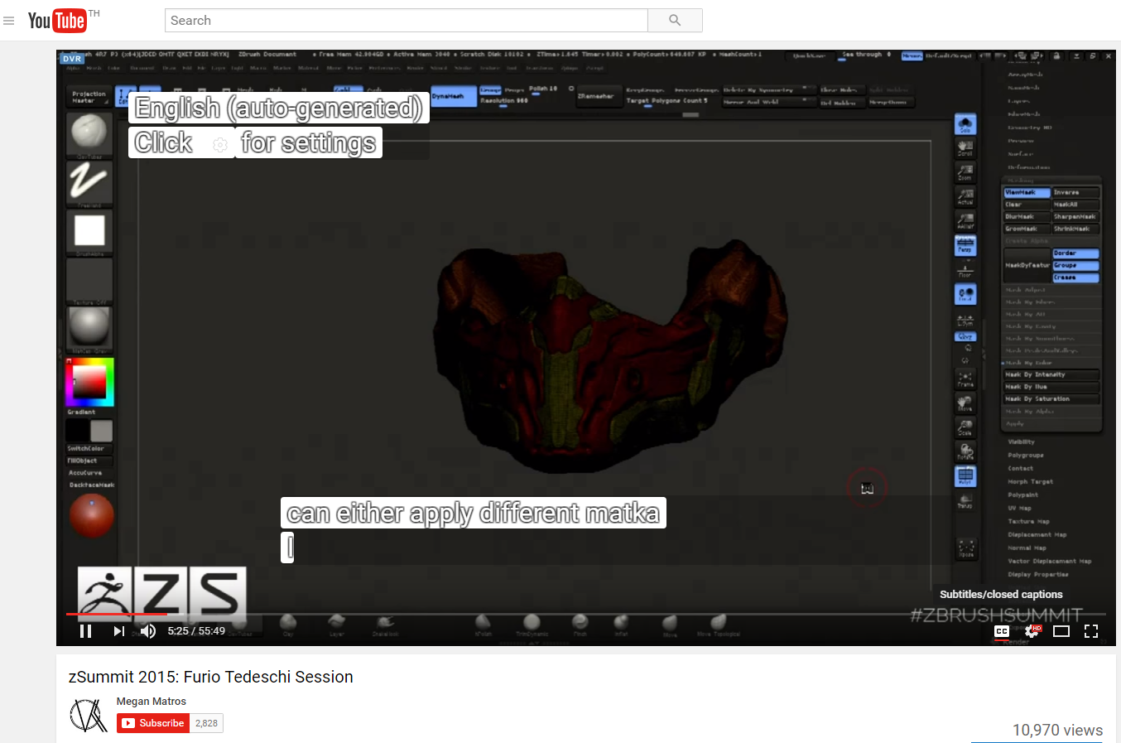1121x743 pixels.
Task: Open the FreeHand stroke selector in ZBrush
Action: 89,183
